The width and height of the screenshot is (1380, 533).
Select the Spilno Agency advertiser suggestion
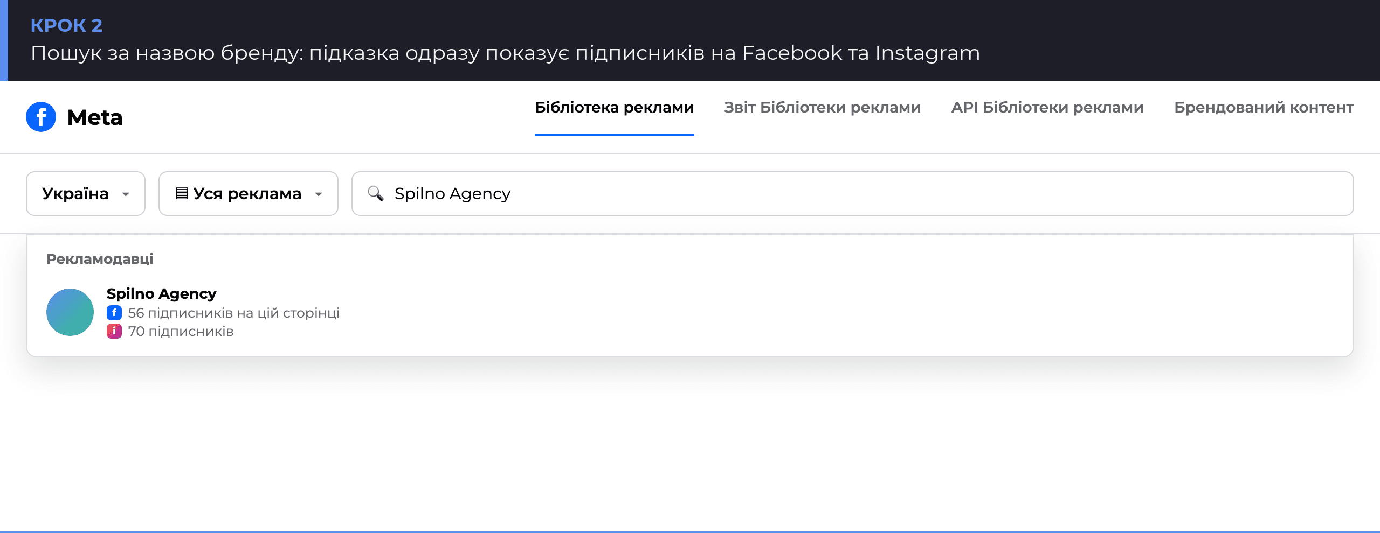pos(690,312)
